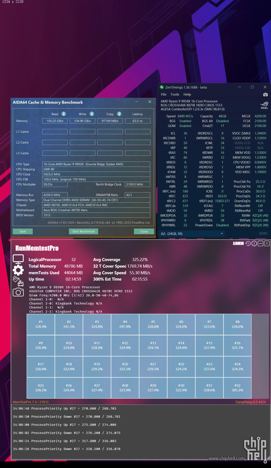Close the AIDA64 benchmark with the X
Image resolution: width=271 pixels, height=468 pixels.
click(150, 102)
